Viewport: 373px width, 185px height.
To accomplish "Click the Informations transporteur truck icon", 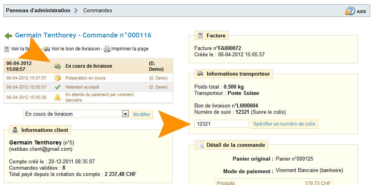I will click(200, 74).
